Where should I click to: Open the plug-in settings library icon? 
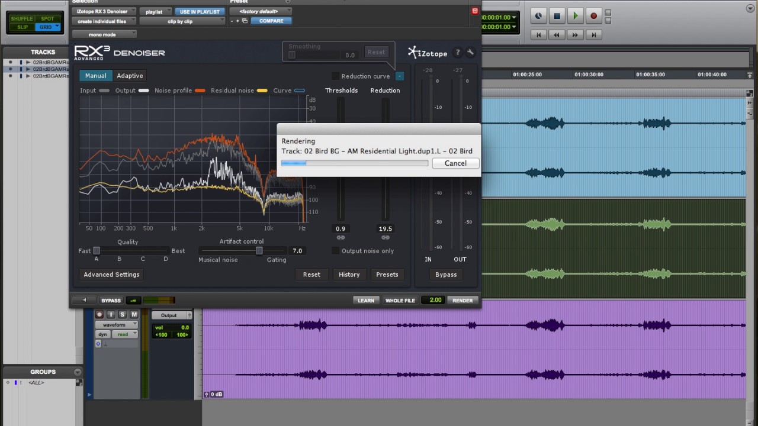(245, 21)
